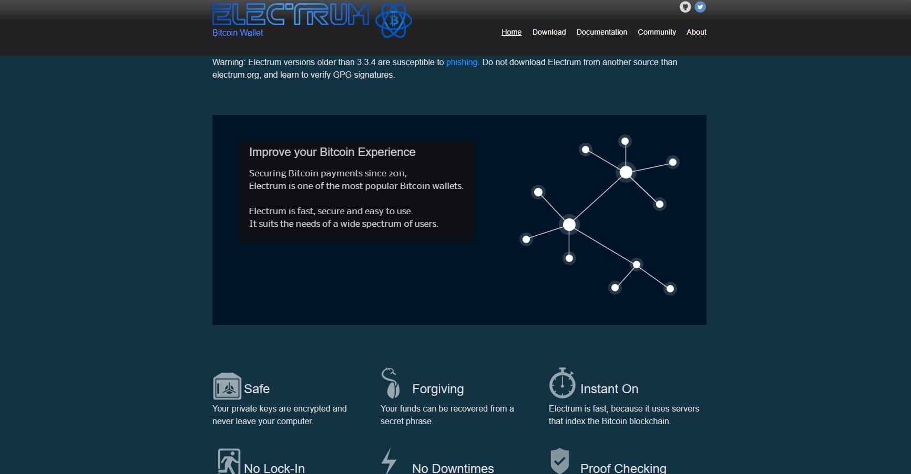Select the Forgiving feature heading

[438, 389]
